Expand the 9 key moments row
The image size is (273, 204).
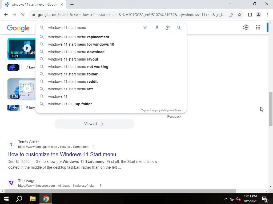[x=21, y=108]
